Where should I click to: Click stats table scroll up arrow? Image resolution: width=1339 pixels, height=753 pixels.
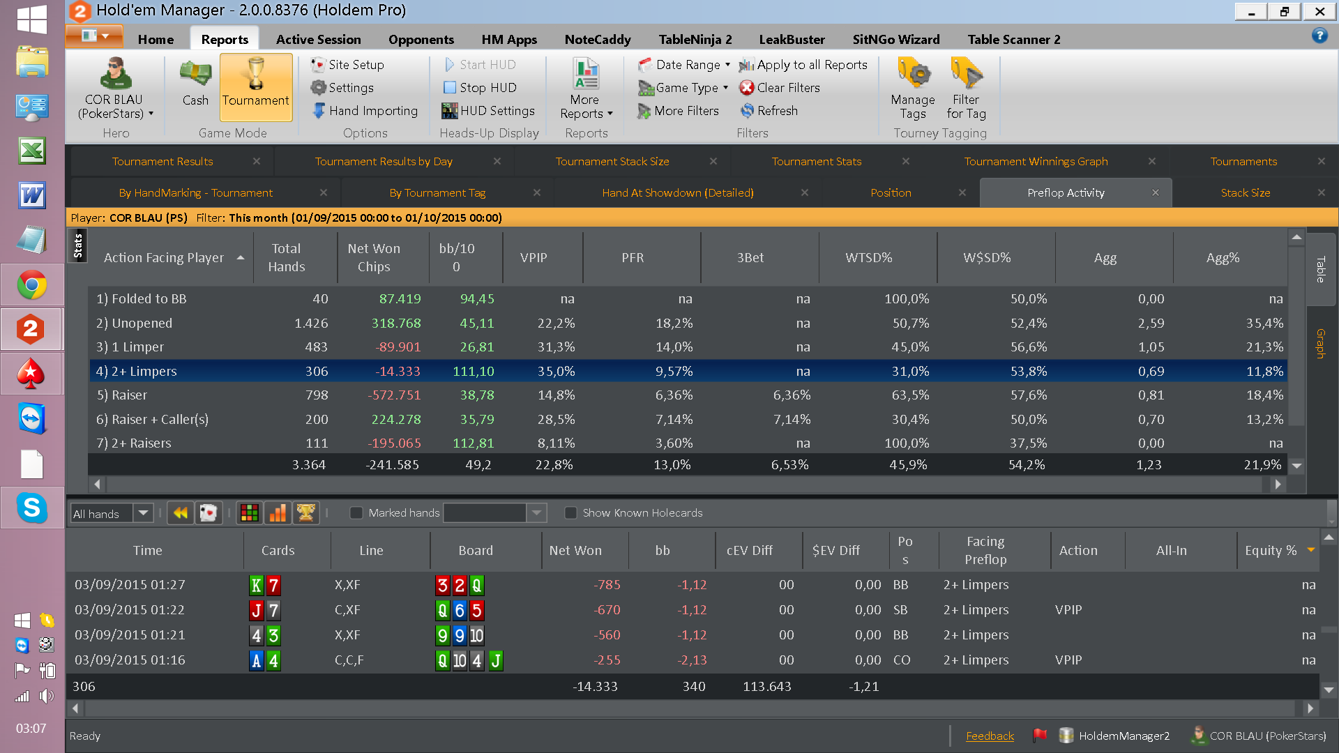coord(1296,238)
